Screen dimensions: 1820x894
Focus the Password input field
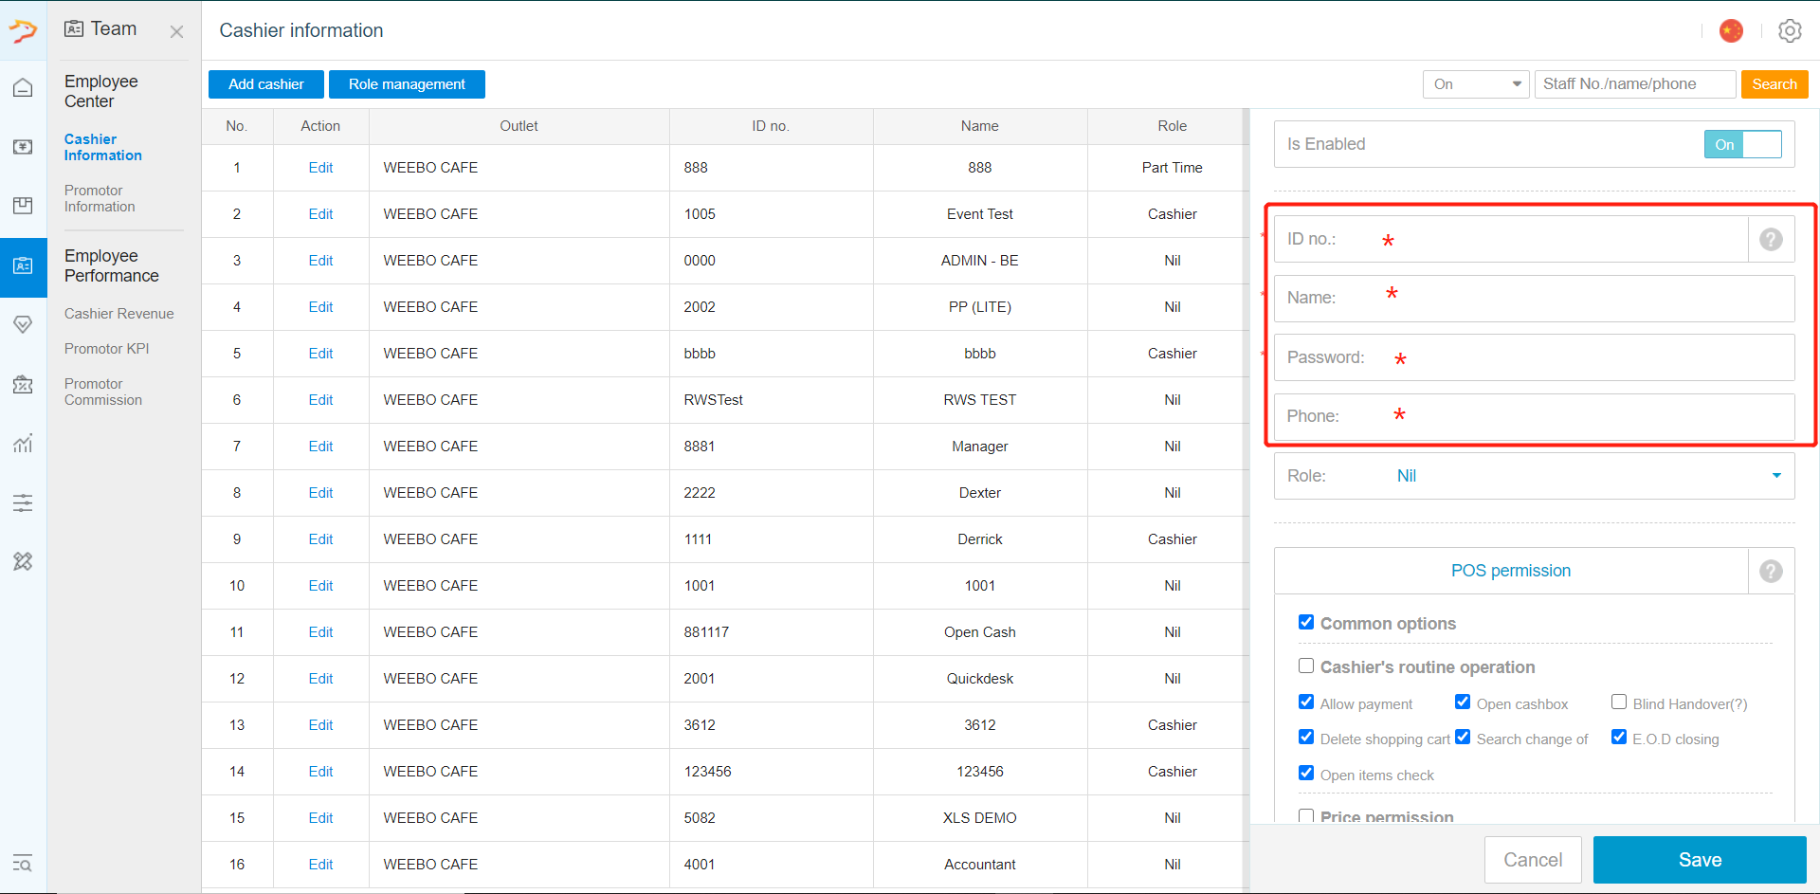(1534, 357)
